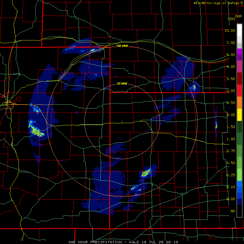This screenshot has width=244, height=244.
Task: Select the 4.00 inch scale value
Action: [x=231, y=67]
